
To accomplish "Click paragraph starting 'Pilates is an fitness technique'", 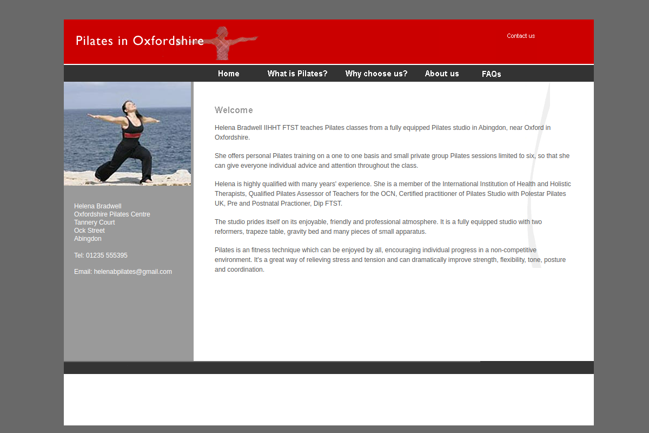I will 390,260.
